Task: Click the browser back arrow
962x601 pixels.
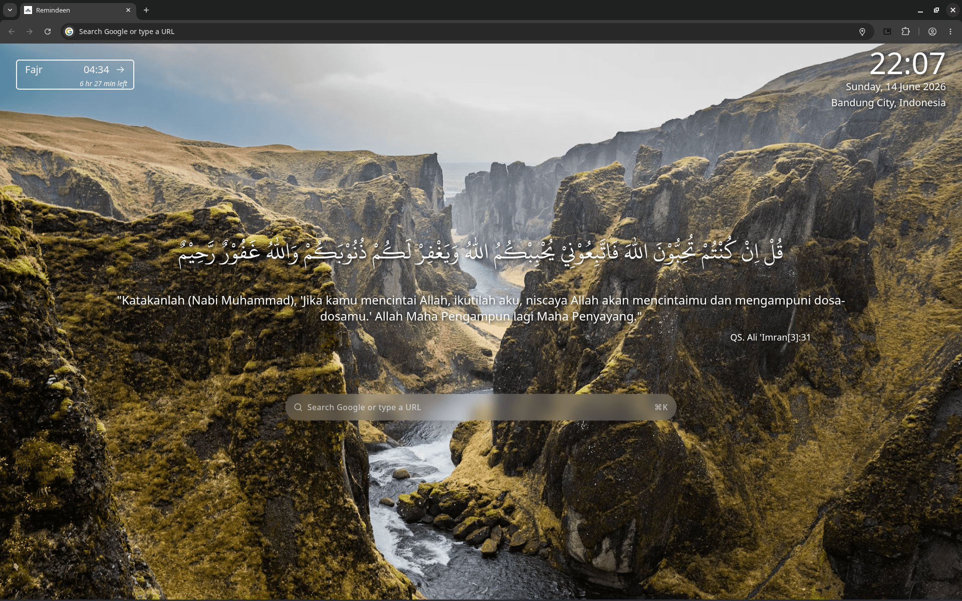Action: (12, 32)
